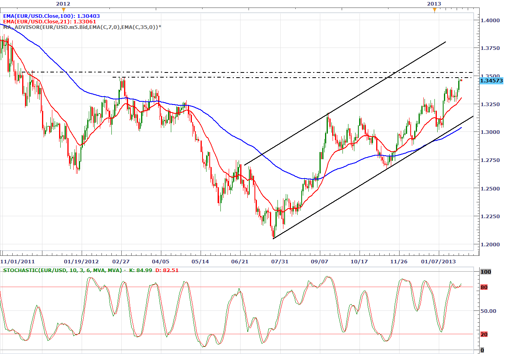Viewport: 505px width, 354px height.
Task: Click the 1.2000 price axis label
Action: point(491,244)
